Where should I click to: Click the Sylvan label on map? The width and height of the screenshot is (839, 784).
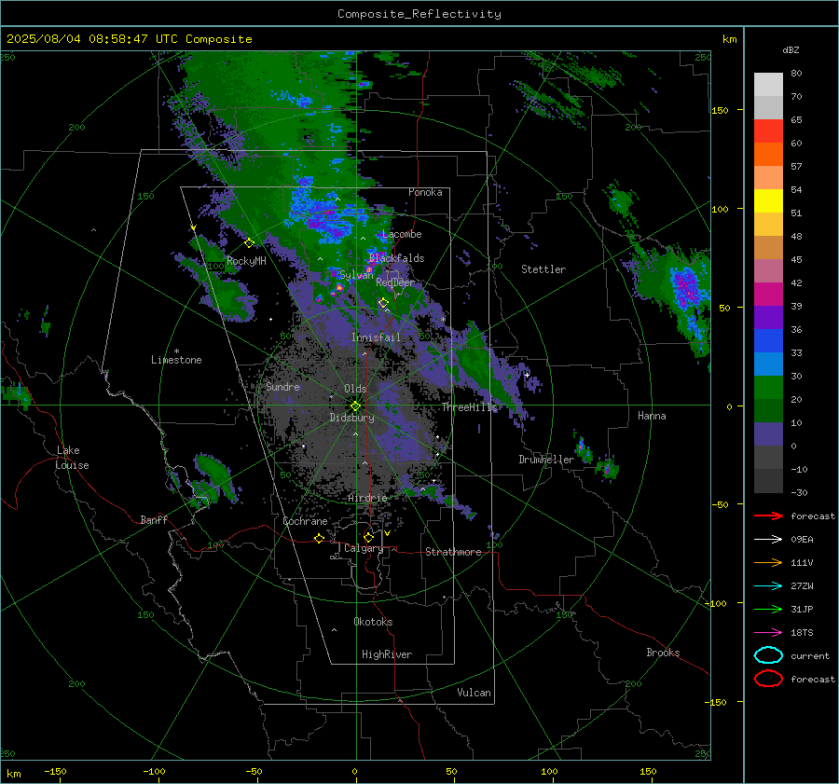[356, 276]
